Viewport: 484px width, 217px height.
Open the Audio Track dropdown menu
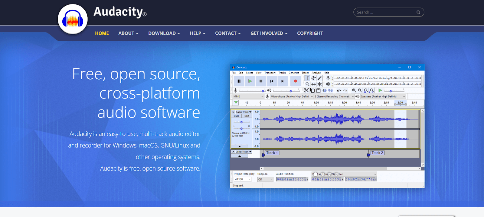(244, 112)
